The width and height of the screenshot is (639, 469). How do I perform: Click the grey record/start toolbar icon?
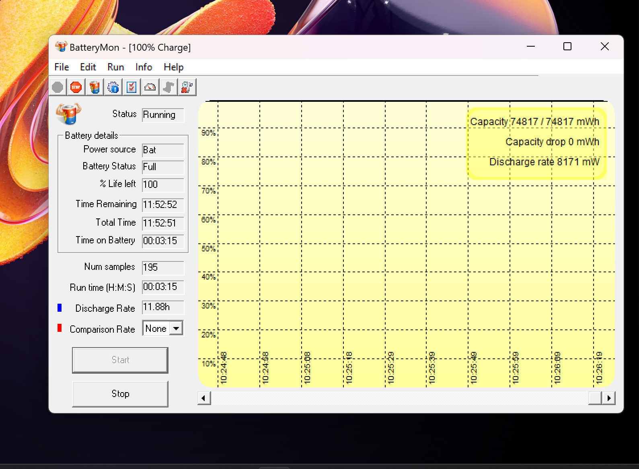click(58, 87)
